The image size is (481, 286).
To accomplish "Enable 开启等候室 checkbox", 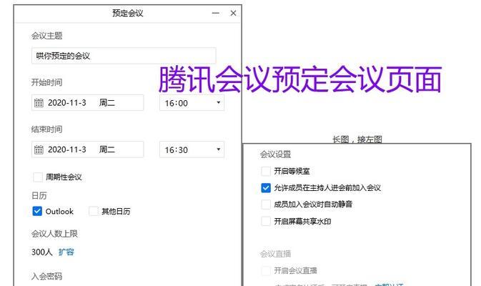I will coord(266,171).
